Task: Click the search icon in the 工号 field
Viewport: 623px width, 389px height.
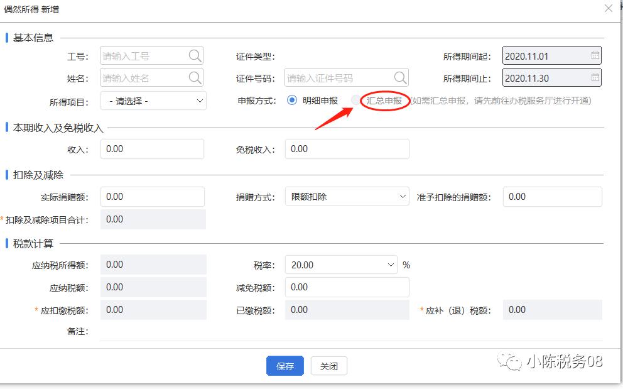Action: (195, 55)
